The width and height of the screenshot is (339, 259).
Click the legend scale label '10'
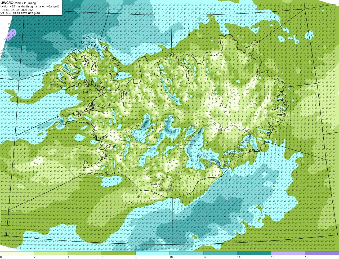171,257
